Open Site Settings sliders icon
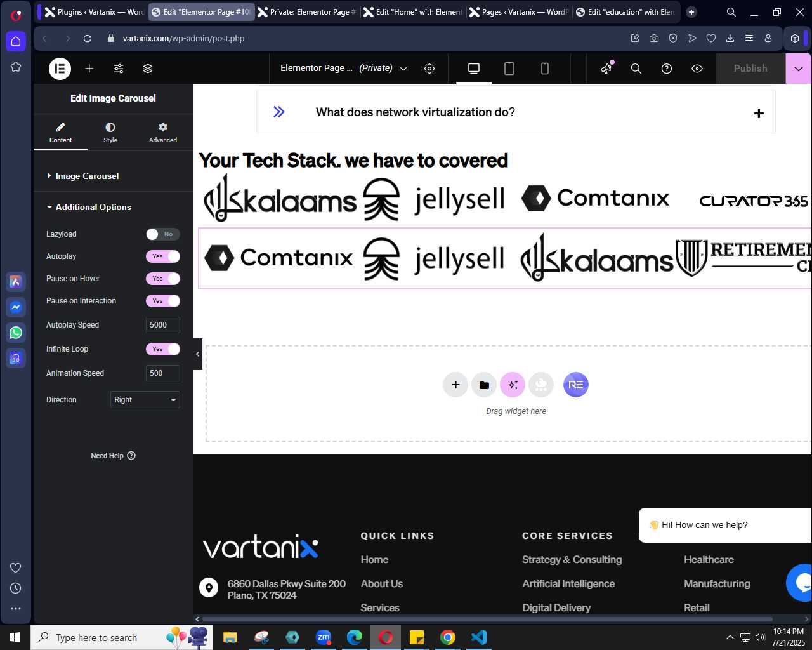 (119, 69)
